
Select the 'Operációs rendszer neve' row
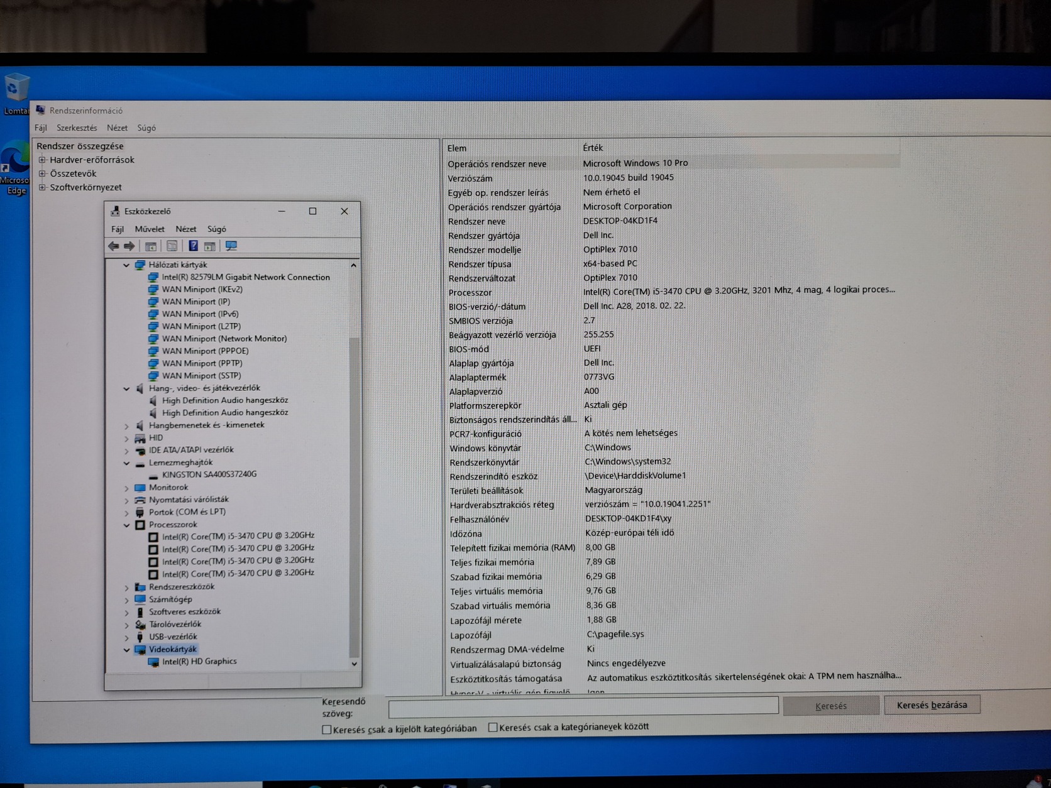pyautogui.click(x=673, y=163)
